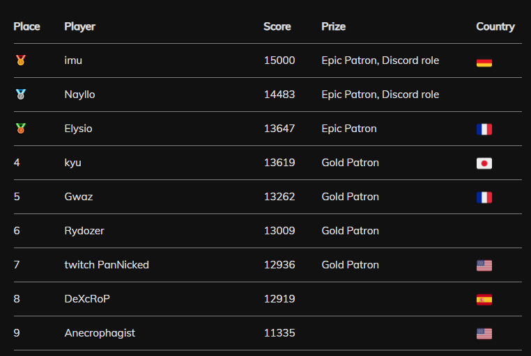Image resolution: width=531 pixels, height=356 pixels.
Task: Click the French flag in Gwaz's row
Action: click(x=484, y=197)
